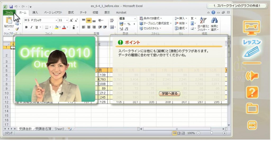Click the orange folder icon in side panel
This screenshot has height=141, width=271.
[252, 108]
